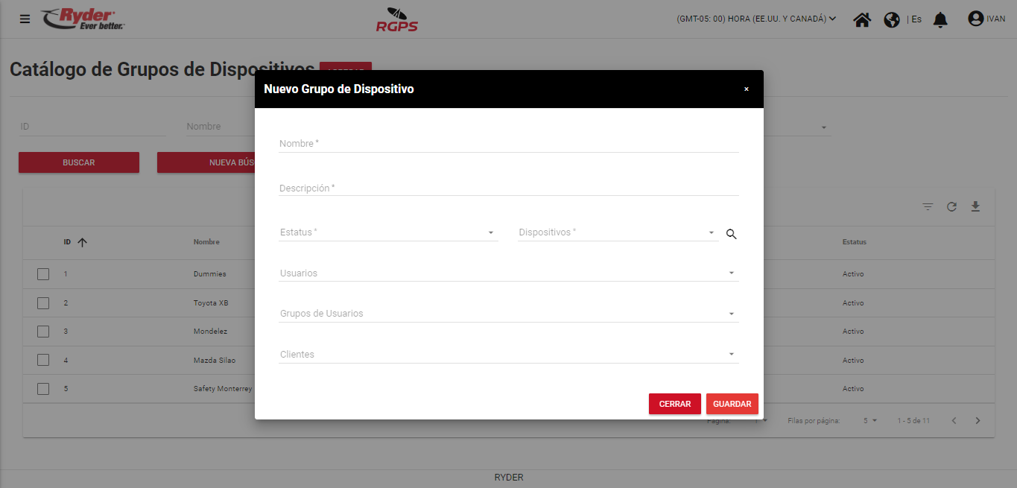1017x488 pixels.
Task: Download the table data
Action: pos(975,206)
